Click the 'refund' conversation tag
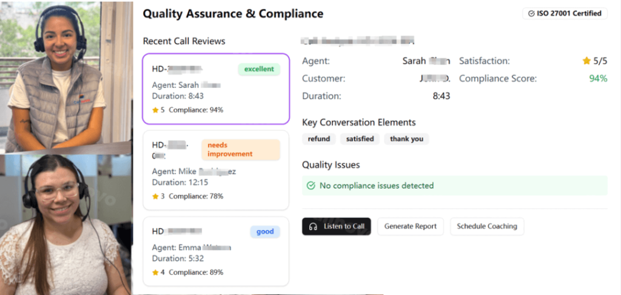 pyautogui.click(x=318, y=139)
